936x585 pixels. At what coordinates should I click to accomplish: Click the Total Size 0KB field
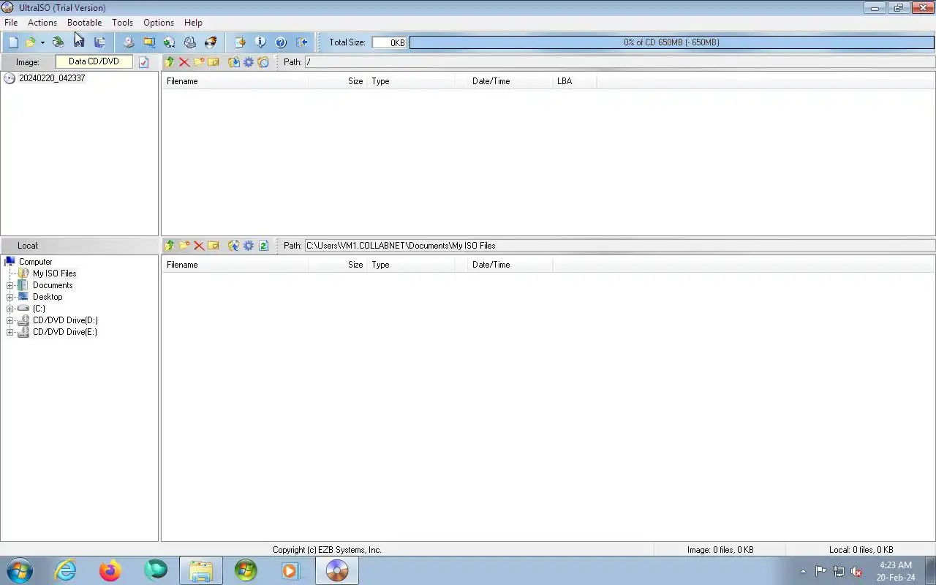(389, 42)
